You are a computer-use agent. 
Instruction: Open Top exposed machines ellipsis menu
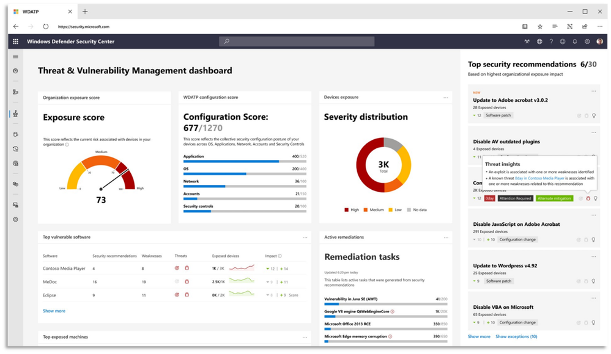coord(305,338)
